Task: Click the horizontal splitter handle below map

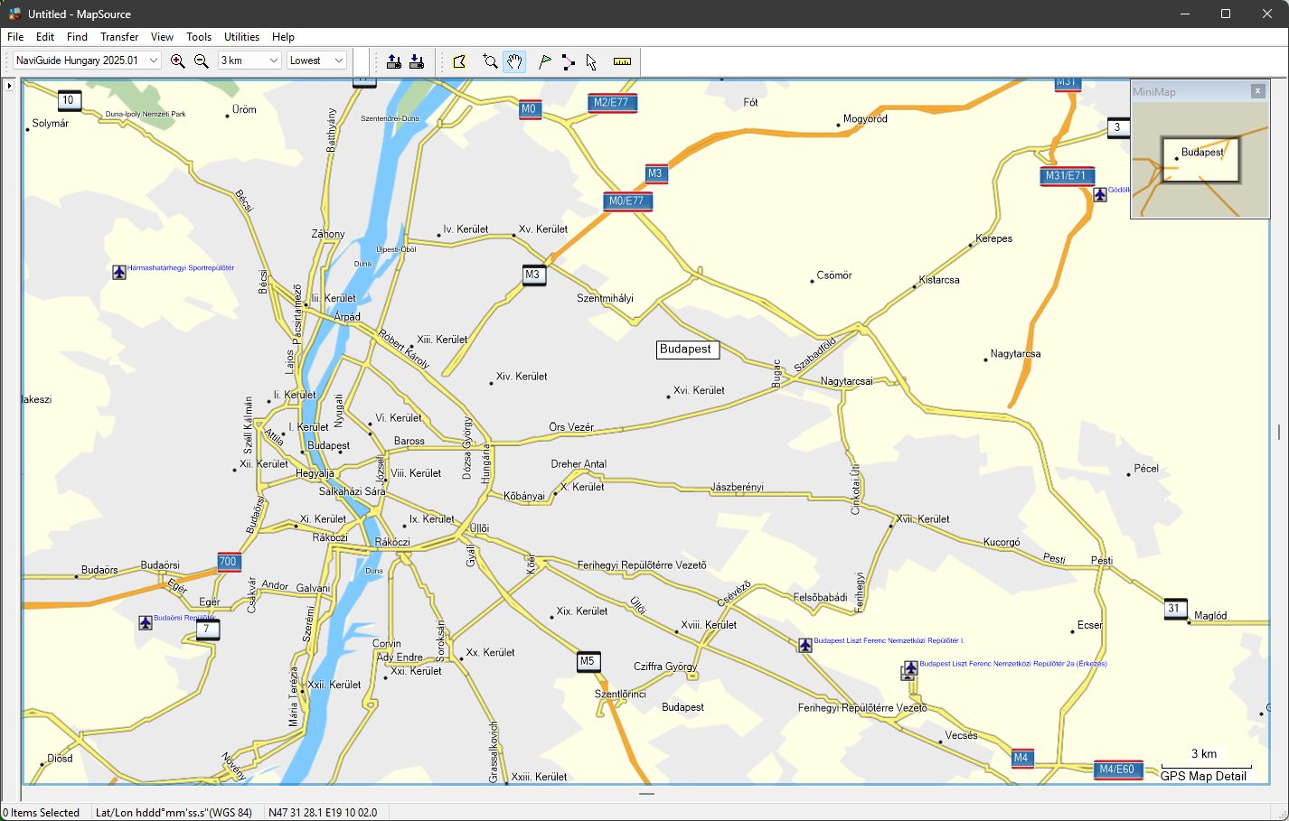Action: [646, 794]
